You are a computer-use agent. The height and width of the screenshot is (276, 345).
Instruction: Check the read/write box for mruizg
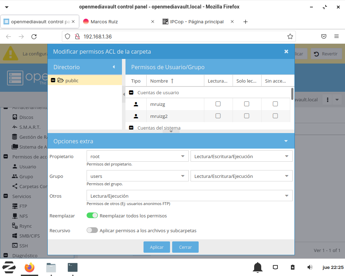[x=218, y=104]
